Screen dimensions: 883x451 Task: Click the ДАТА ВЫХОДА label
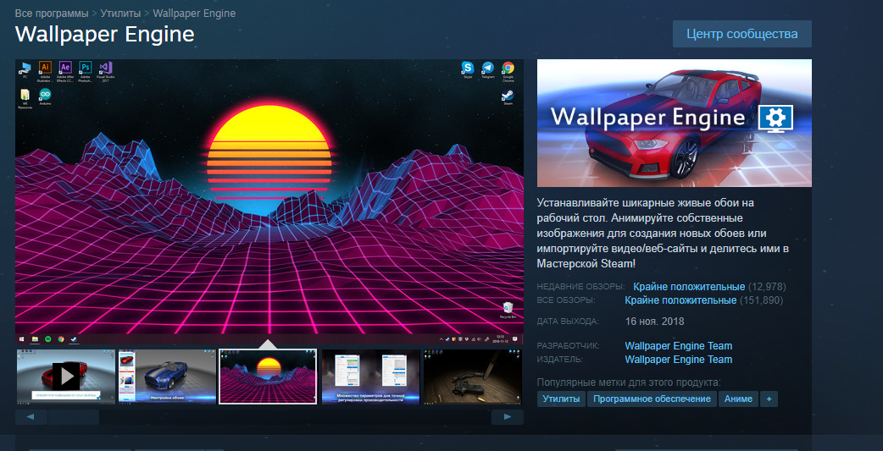(x=568, y=322)
